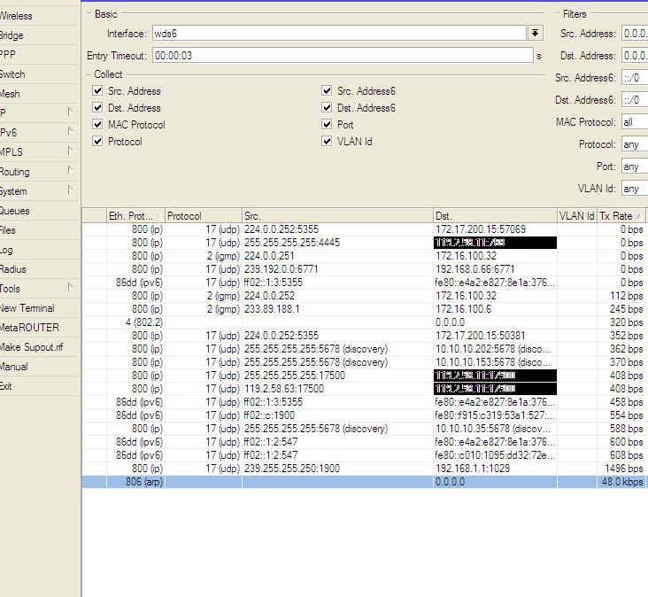Select the 806 (arp) row
The image size is (648, 597).
pyautogui.click(x=364, y=482)
